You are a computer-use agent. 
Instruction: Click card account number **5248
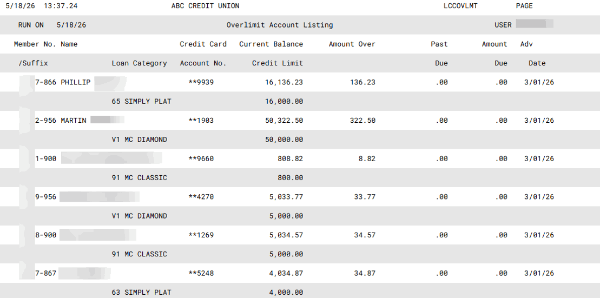pyautogui.click(x=201, y=274)
